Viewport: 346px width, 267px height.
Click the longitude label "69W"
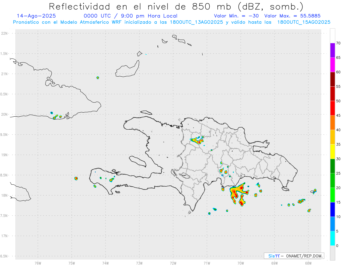click(x=274, y=263)
